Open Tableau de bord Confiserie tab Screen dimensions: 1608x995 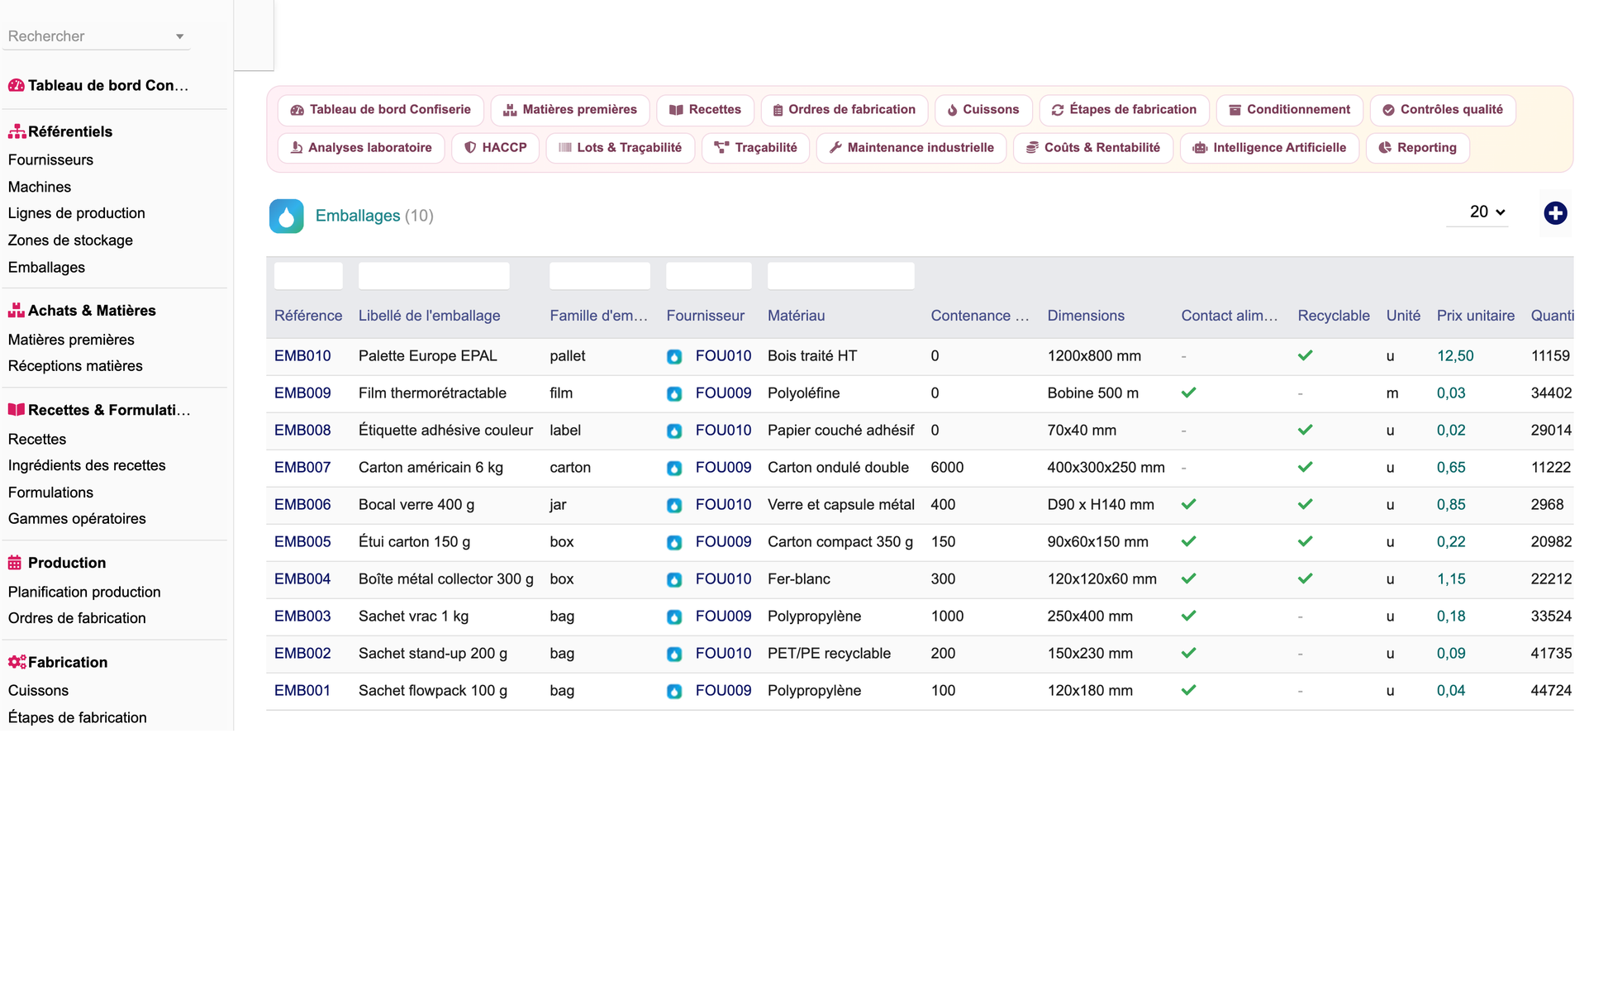click(x=381, y=110)
